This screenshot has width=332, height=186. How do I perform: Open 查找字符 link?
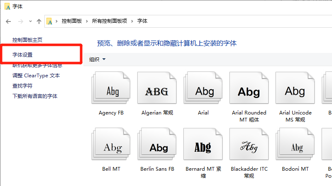22,86
